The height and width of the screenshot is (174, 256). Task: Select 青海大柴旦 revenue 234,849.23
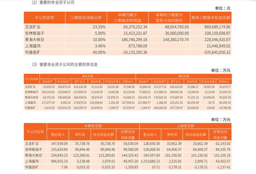click(58, 155)
